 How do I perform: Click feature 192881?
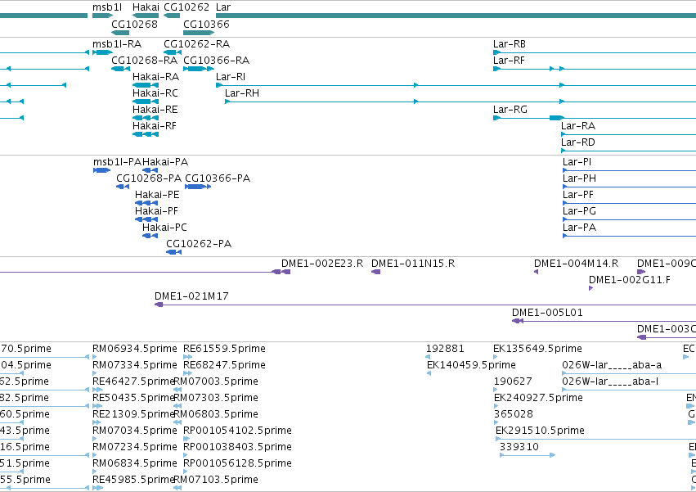pyautogui.click(x=445, y=350)
